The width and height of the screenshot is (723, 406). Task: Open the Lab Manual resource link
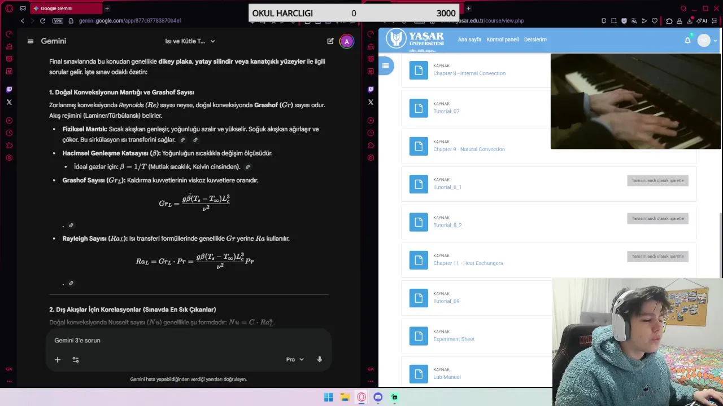pos(447,377)
